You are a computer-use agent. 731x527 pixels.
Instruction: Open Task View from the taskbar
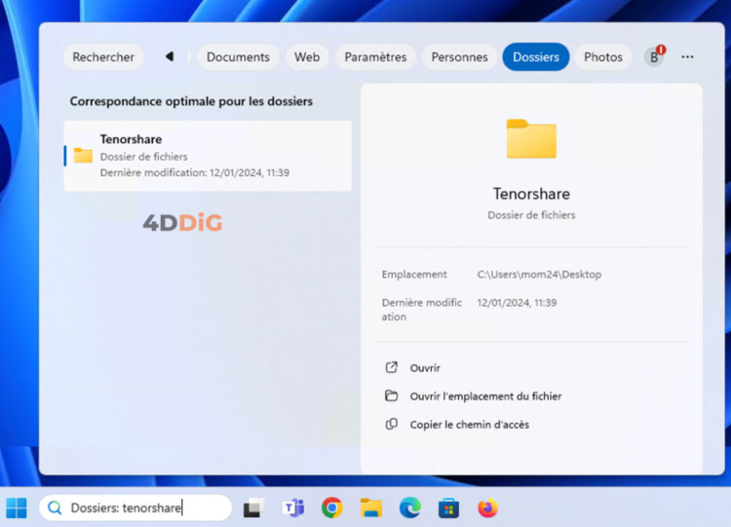point(253,508)
